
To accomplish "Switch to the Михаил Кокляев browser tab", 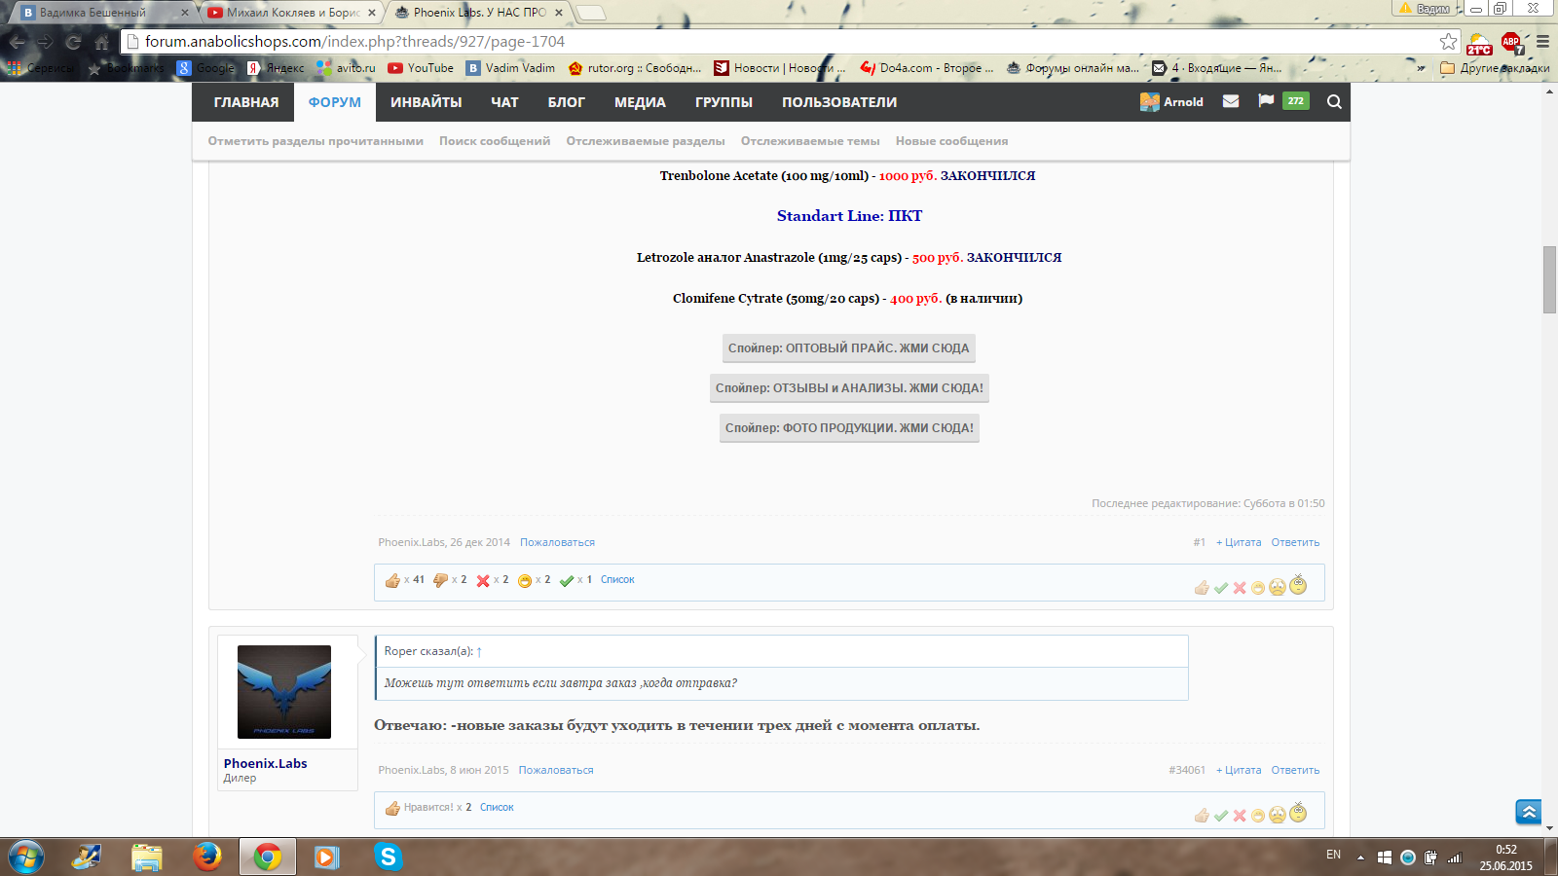I will tap(292, 13).
